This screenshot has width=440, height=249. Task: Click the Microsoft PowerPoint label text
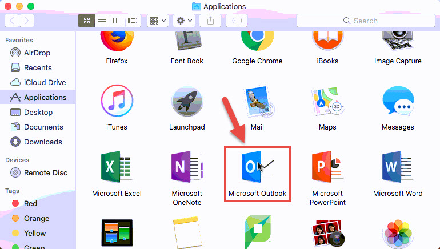pos(327,198)
